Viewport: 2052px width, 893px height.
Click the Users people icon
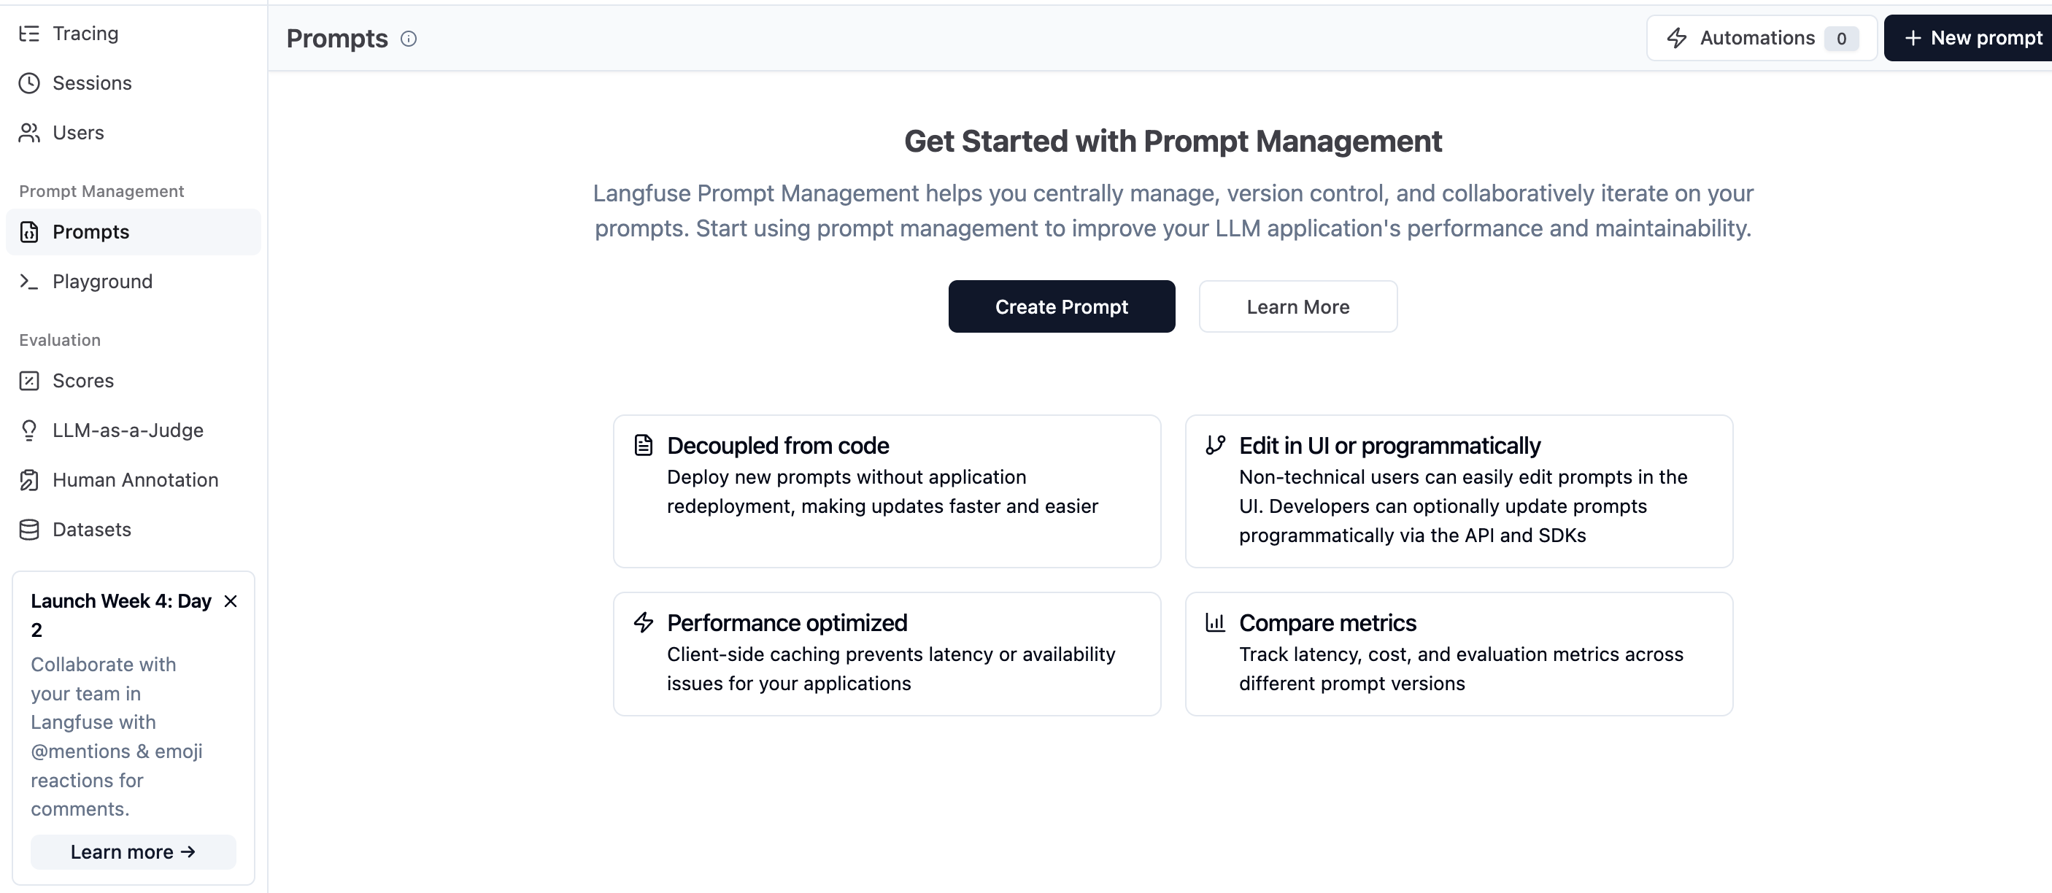29,132
